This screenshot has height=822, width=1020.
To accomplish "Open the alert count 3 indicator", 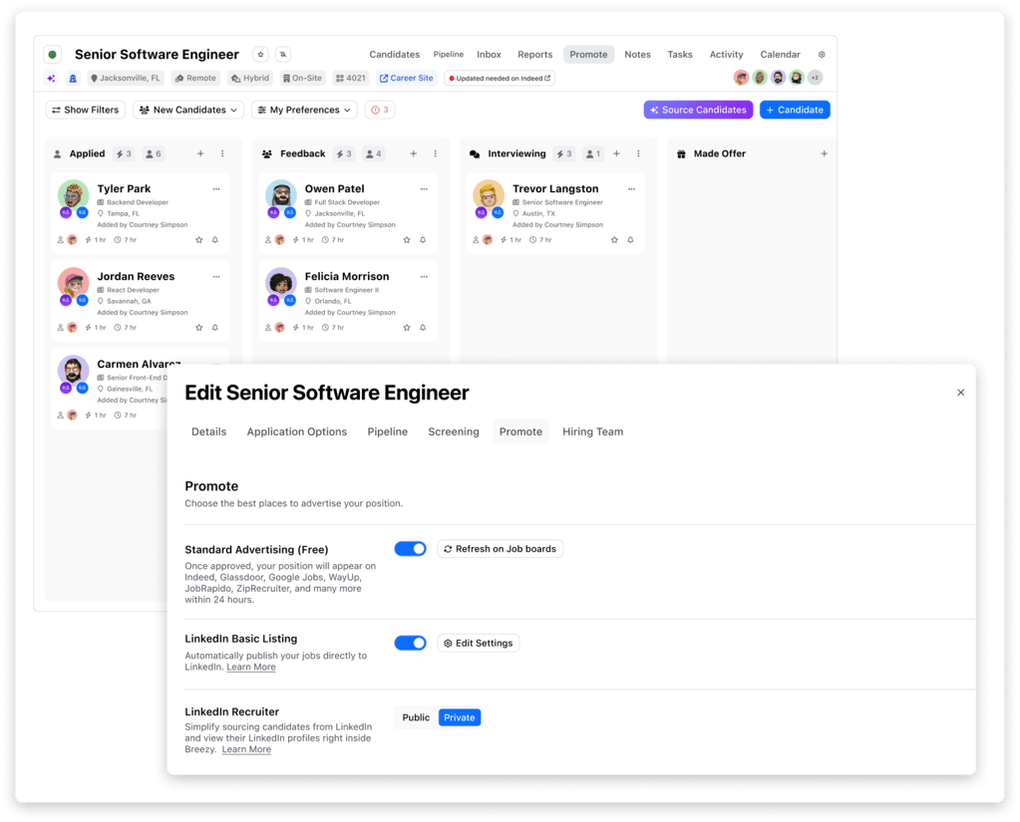I will 380,110.
